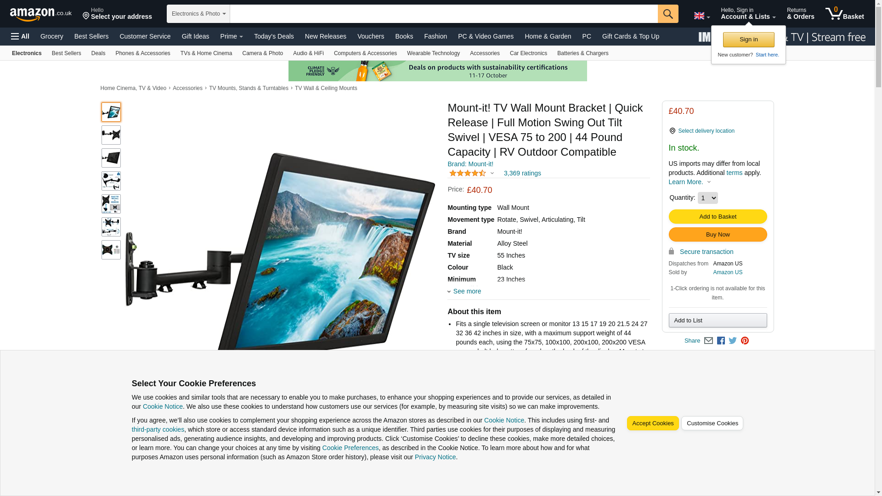Open the All hamburger menu
The image size is (882, 496).
[20, 36]
